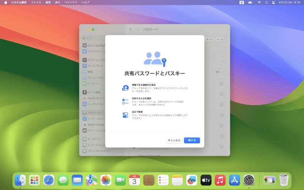Open Finder from the Dock

[x=21, y=180]
